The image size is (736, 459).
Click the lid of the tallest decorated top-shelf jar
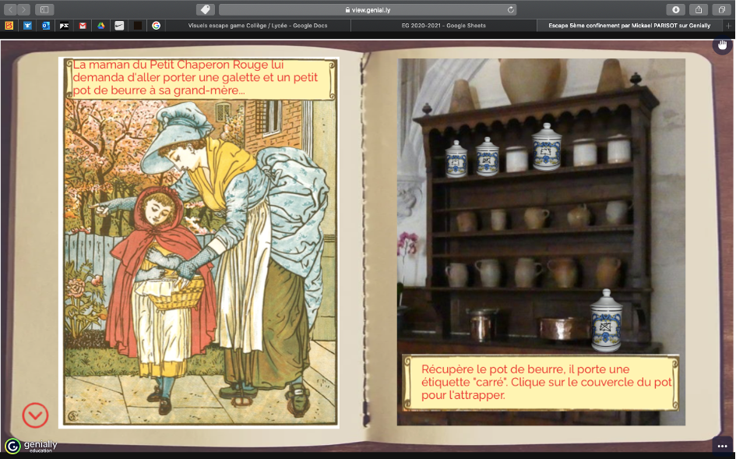click(547, 129)
